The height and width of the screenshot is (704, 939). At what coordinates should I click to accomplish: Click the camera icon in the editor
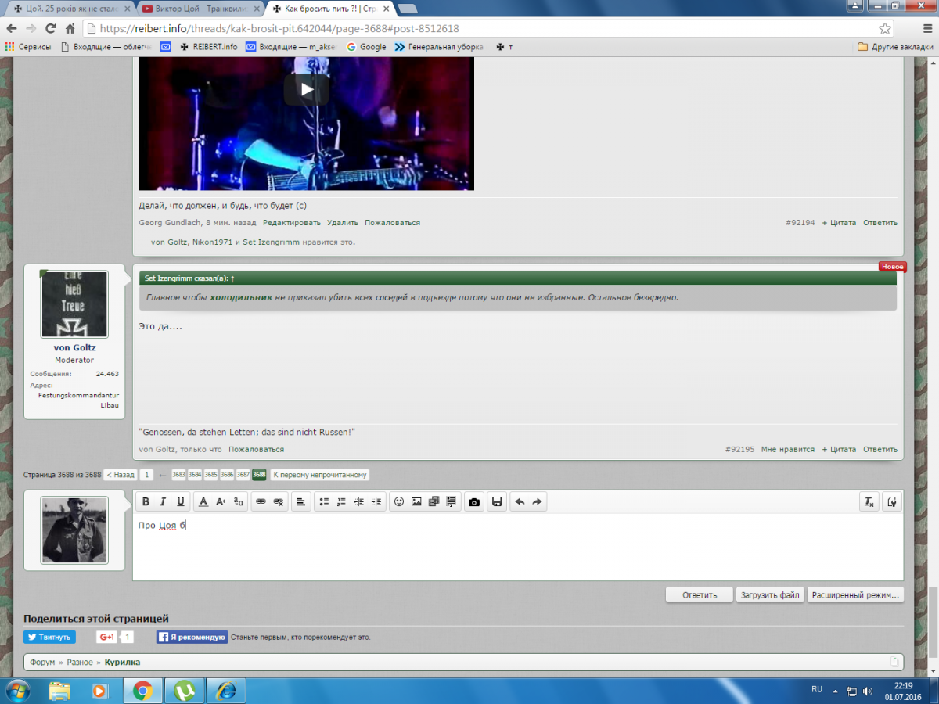pos(473,502)
